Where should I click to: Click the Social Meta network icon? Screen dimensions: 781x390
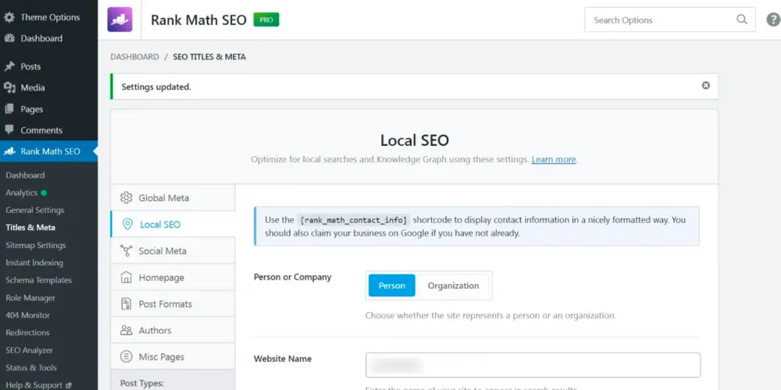(127, 250)
